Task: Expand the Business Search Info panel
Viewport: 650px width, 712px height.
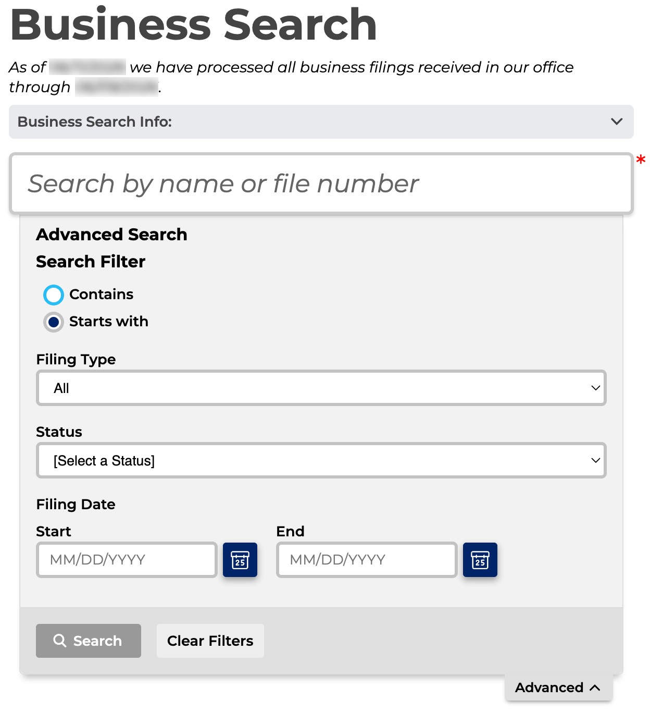Action: [x=321, y=121]
